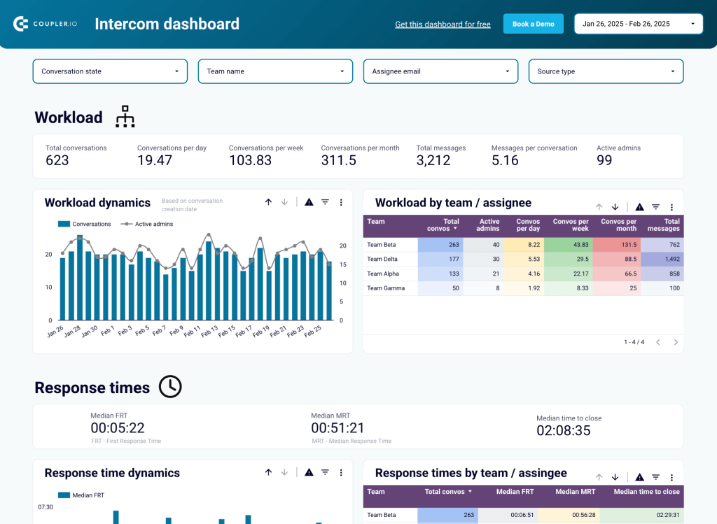Sort by the Total messages column header
Screen dimensions: 717x524
(664, 225)
